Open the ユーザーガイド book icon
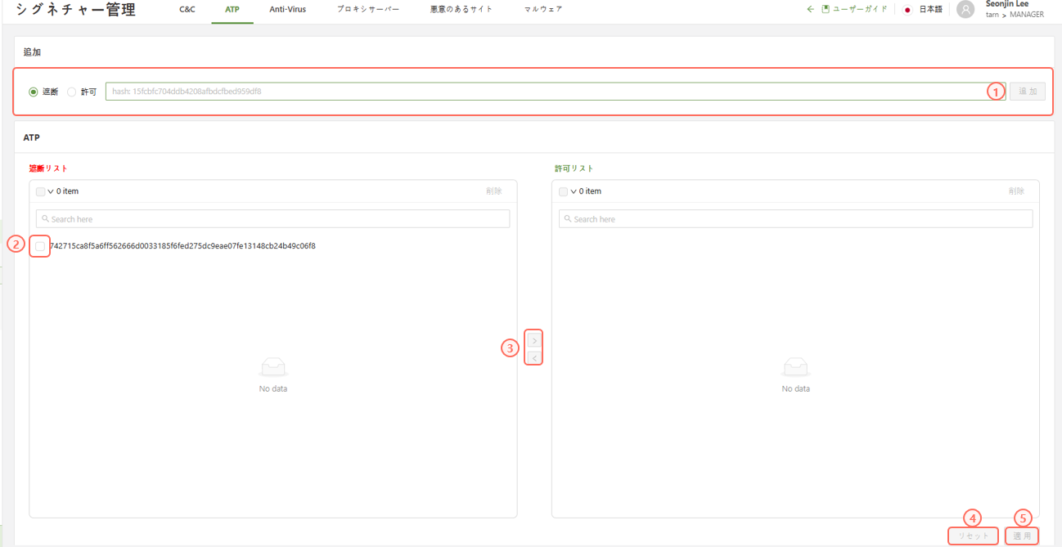This screenshot has height=547, width=1062. (826, 10)
